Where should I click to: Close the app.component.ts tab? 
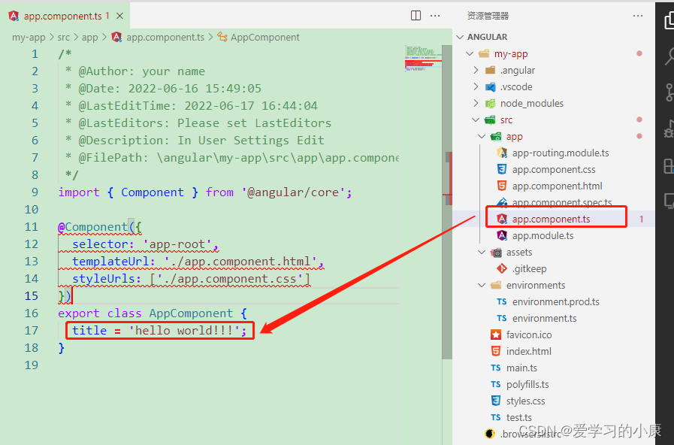[120, 16]
